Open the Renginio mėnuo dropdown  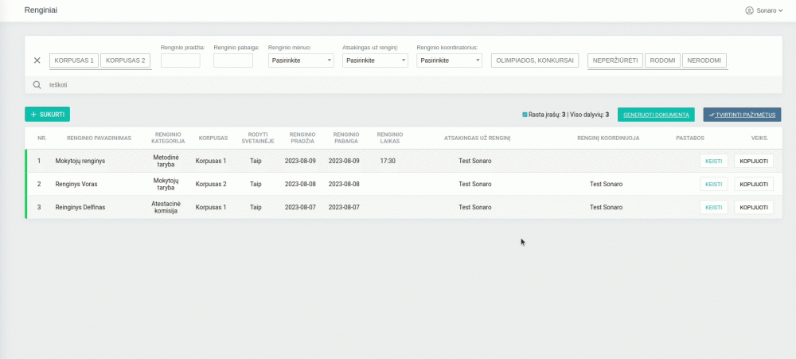click(301, 60)
